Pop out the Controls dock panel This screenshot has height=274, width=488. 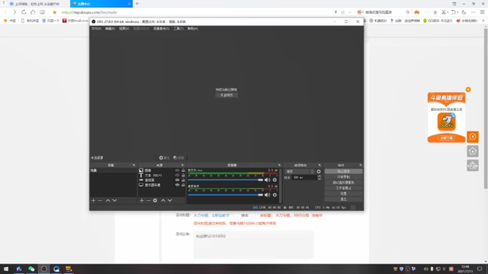[x=361, y=165]
